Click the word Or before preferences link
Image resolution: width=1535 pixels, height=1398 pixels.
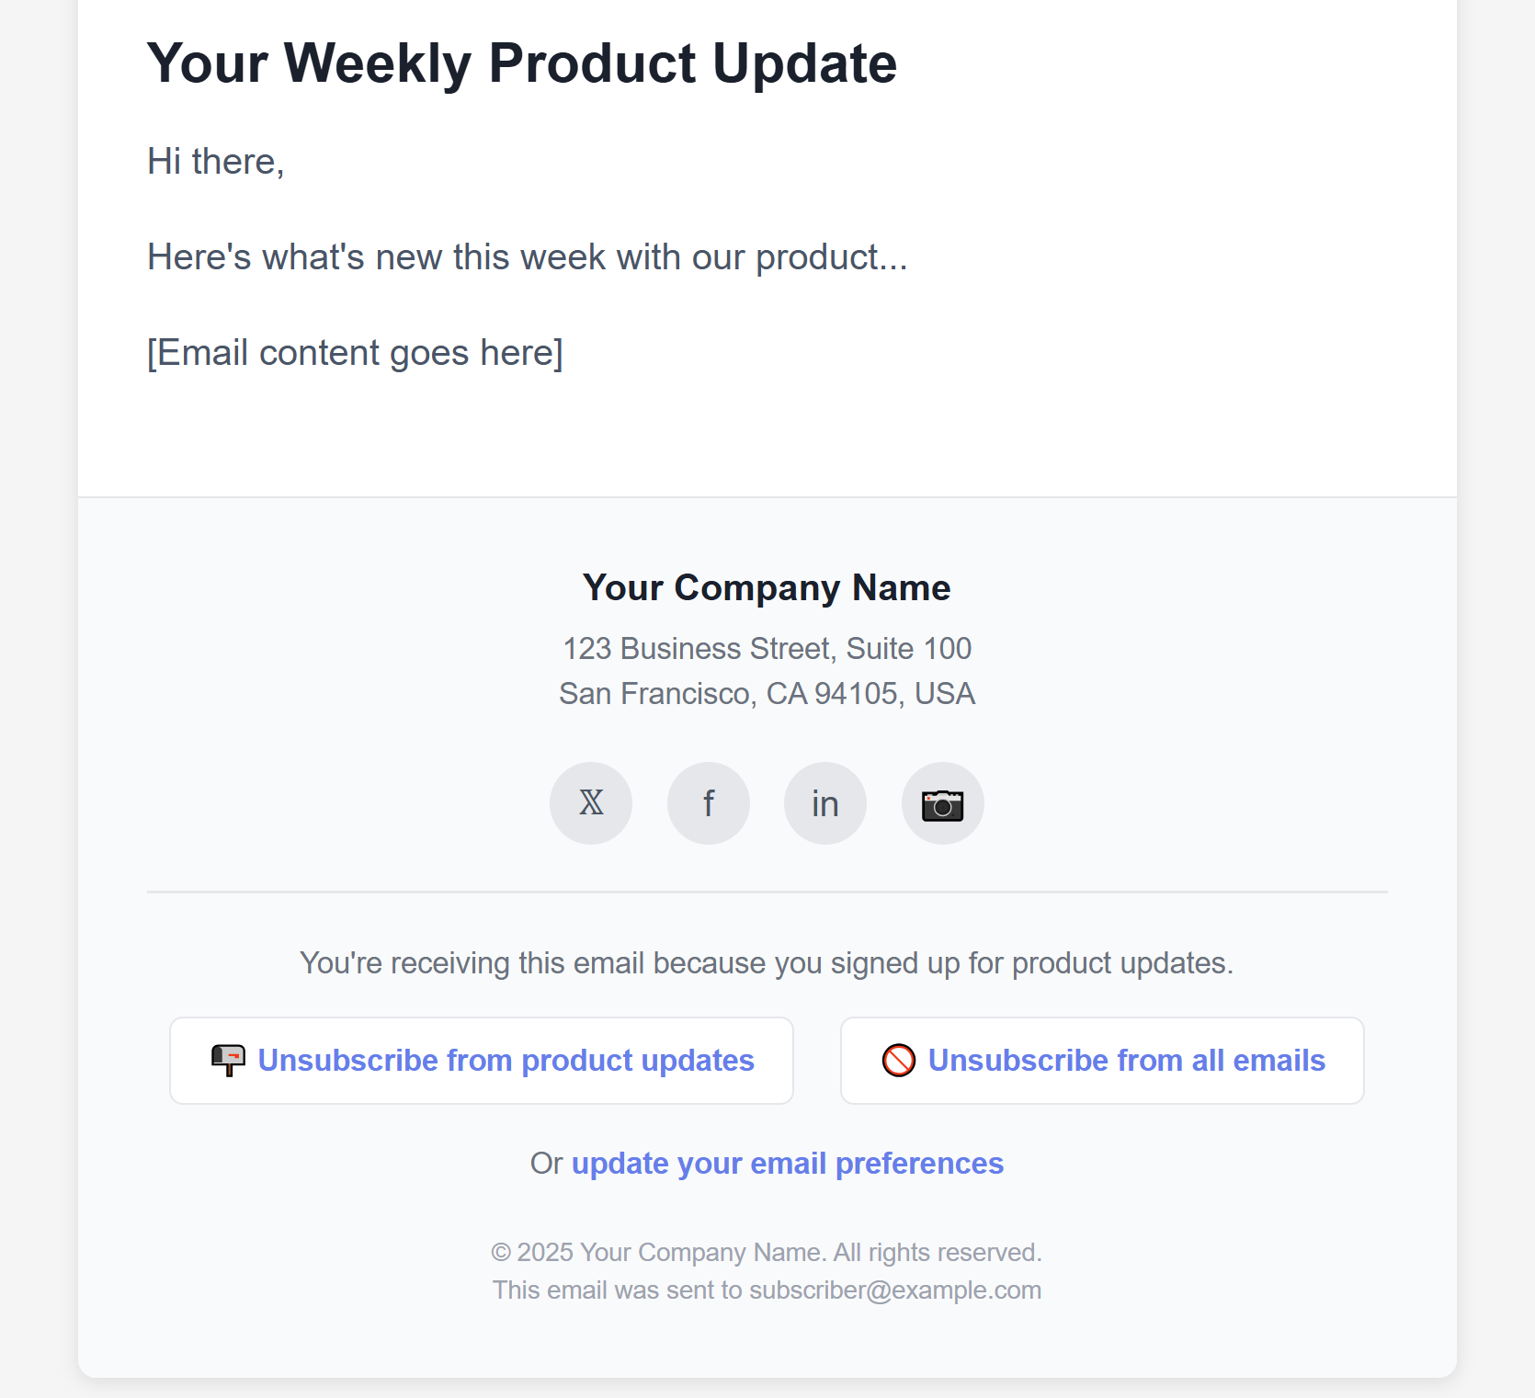point(546,1164)
